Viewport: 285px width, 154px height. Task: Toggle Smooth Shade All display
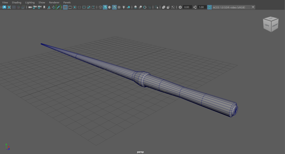pyautogui.click(x=105, y=7)
